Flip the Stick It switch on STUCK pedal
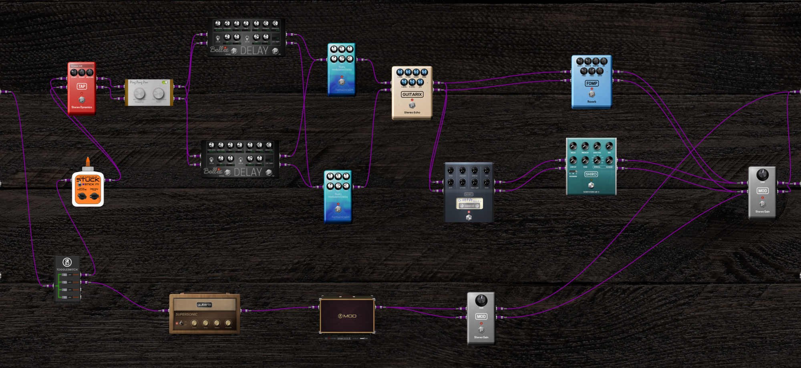 pyautogui.click(x=80, y=184)
